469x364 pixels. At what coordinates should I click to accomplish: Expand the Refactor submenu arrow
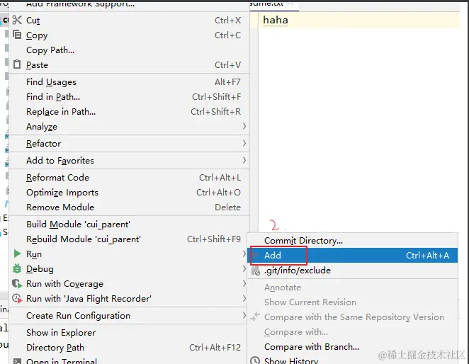(244, 143)
